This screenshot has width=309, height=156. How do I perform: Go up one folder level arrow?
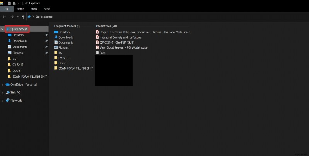pos(23,17)
